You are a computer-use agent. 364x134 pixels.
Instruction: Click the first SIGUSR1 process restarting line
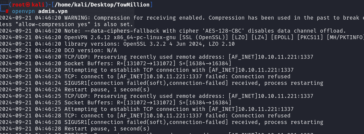tap(161, 83)
